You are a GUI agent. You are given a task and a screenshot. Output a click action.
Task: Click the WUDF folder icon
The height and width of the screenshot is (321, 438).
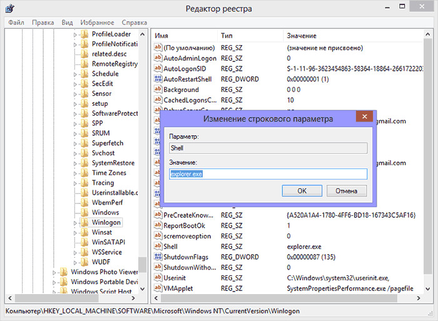tap(84, 262)
